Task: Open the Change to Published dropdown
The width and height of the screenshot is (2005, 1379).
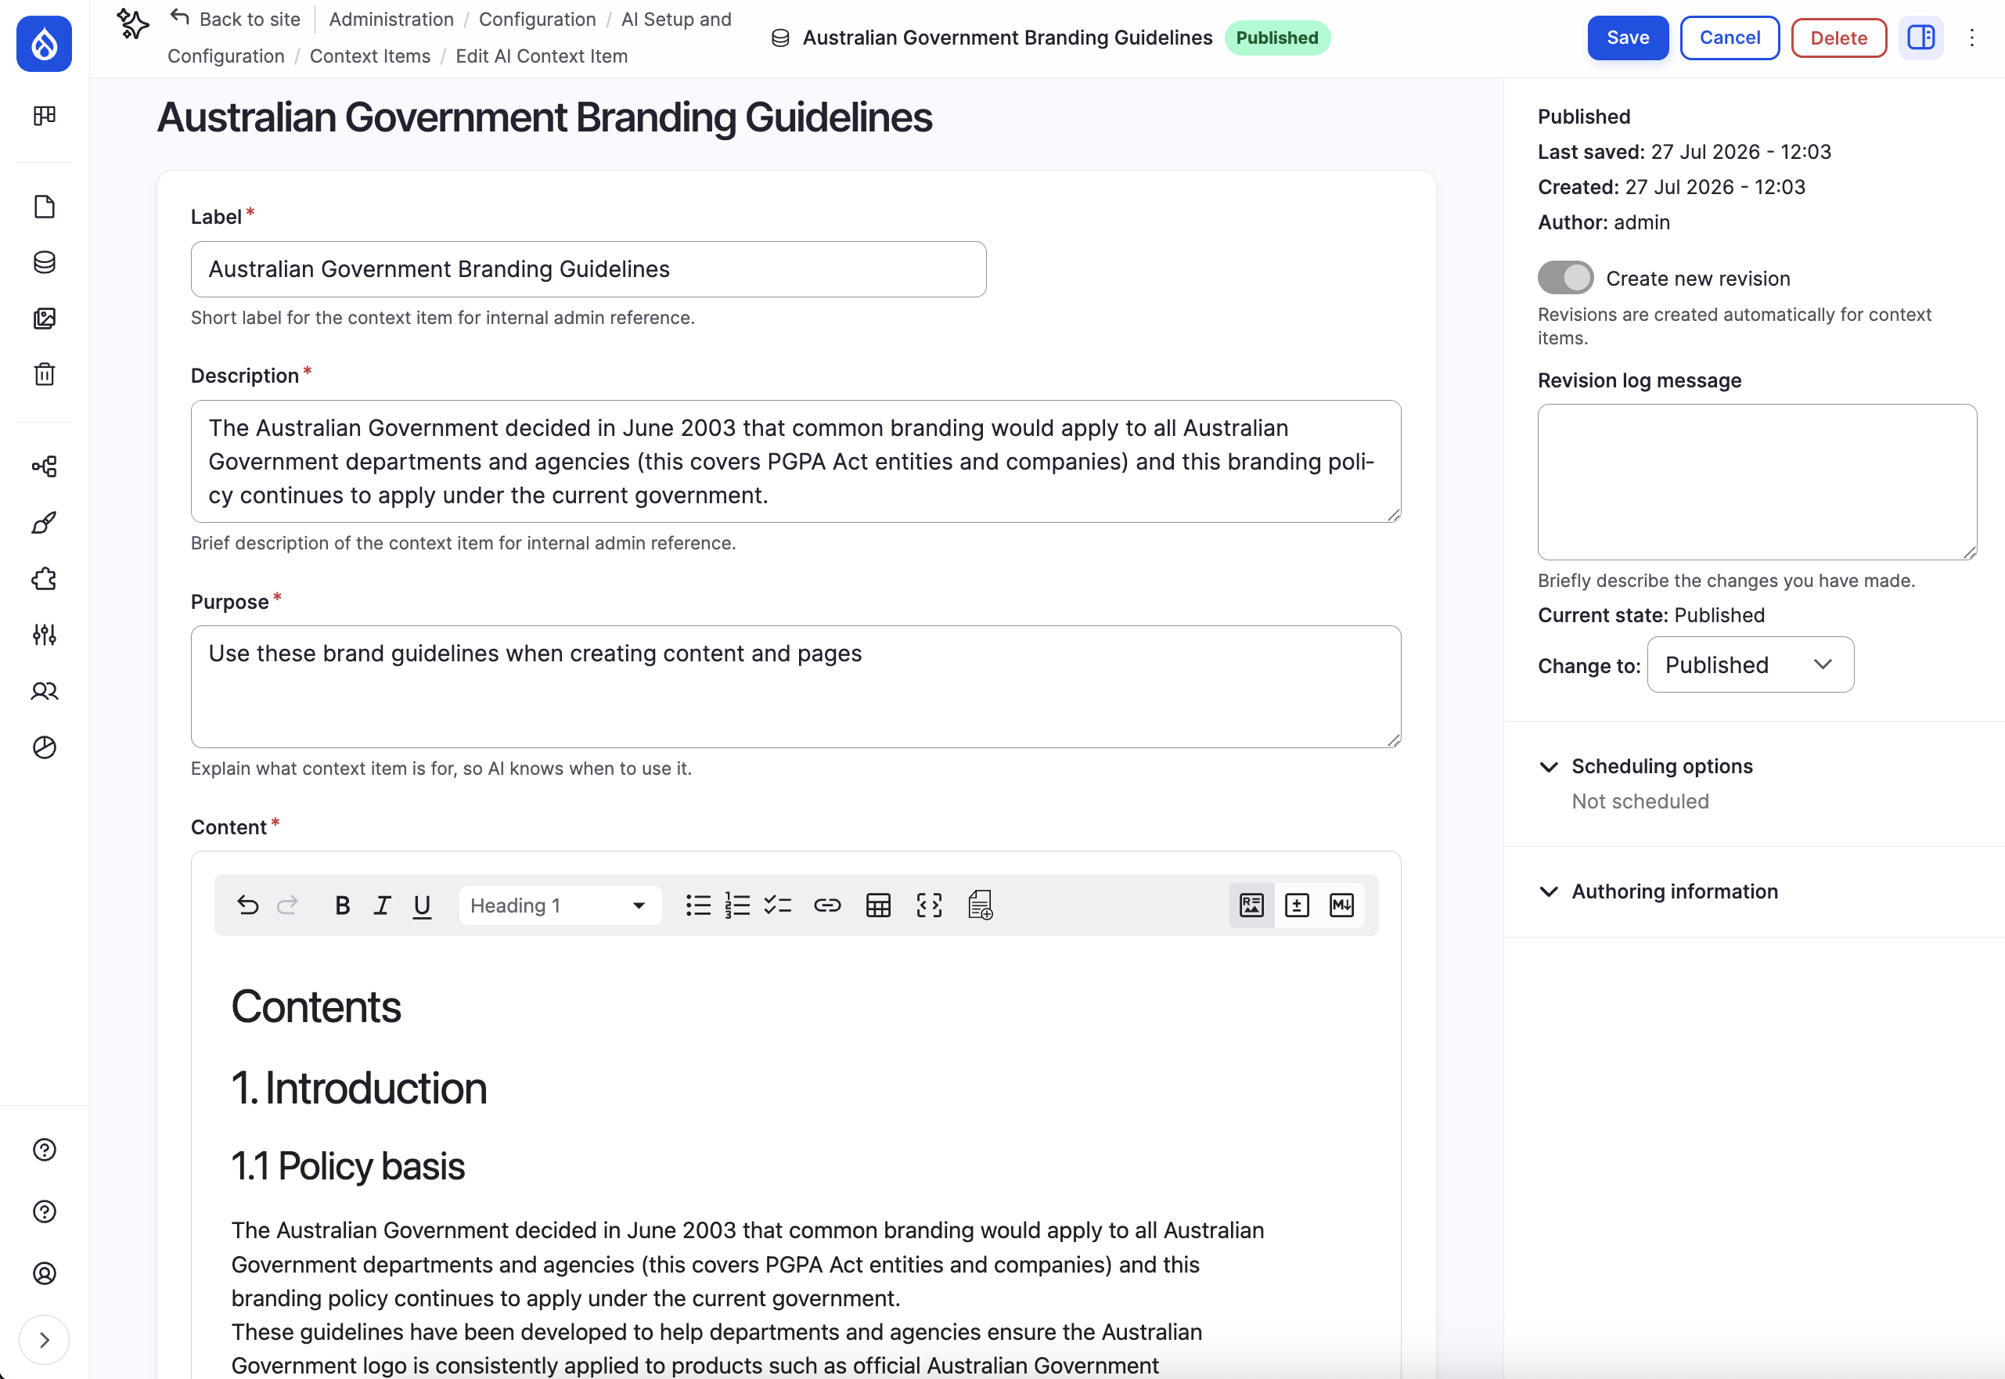Action: (1749, 664)
